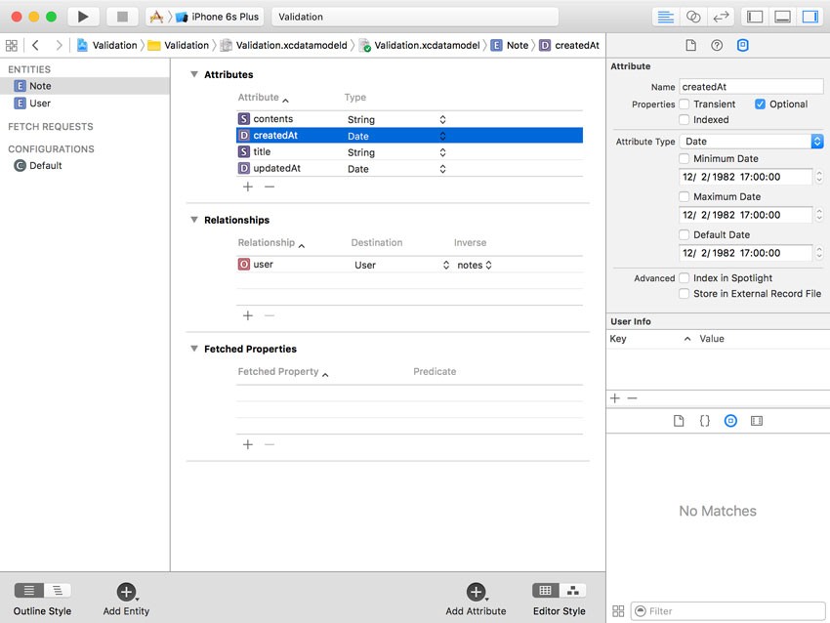830x623 pixels.
Task: Click the Add Entity plus icon
Action: [x=126, y=592]
